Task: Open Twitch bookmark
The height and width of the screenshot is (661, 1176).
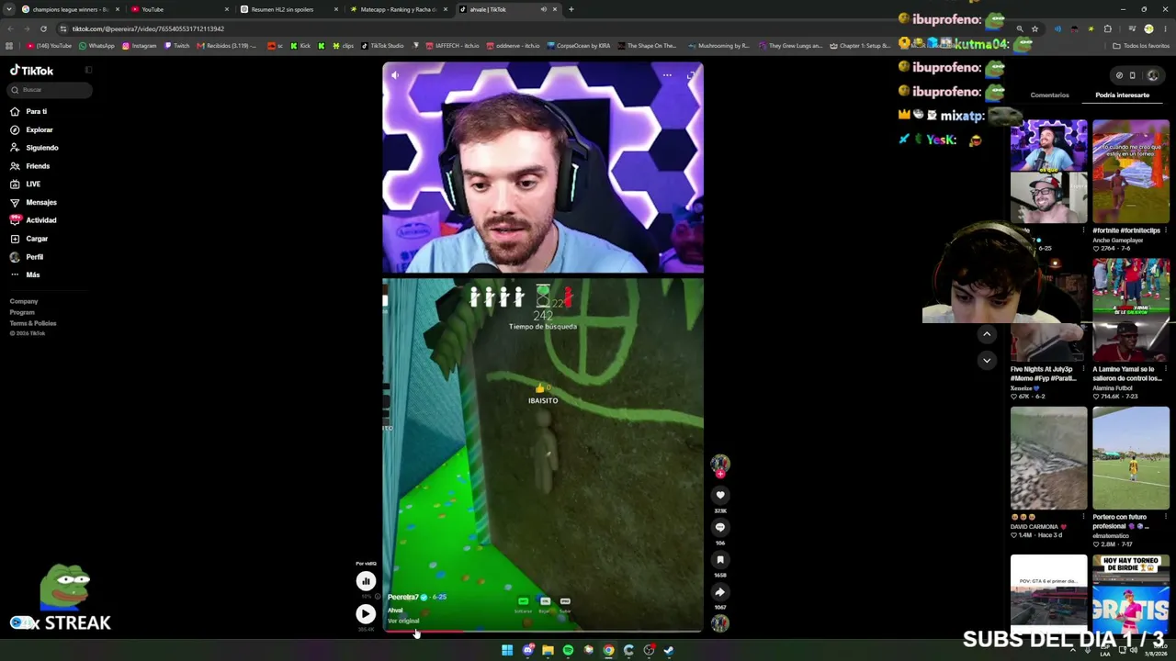Action: (177, 45)
